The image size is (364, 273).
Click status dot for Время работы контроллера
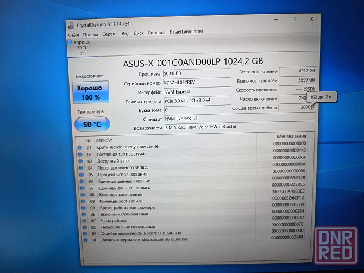tap(84, 208)
